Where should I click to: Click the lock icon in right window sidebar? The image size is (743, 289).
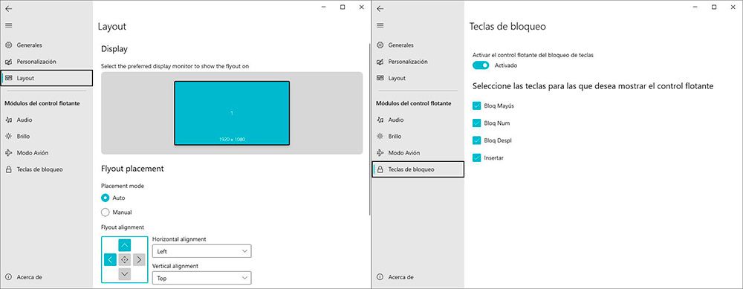pos(380,169)
